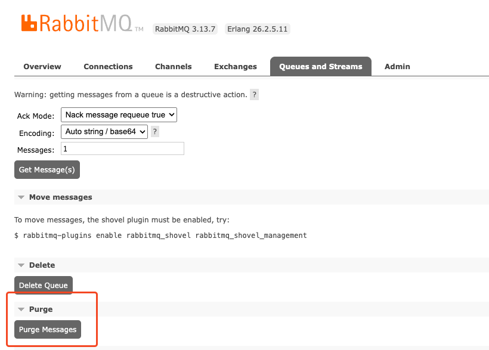Screen dimensions: 489x350
Task: Go to the Channels tab
Action: (x=173, y=66)
